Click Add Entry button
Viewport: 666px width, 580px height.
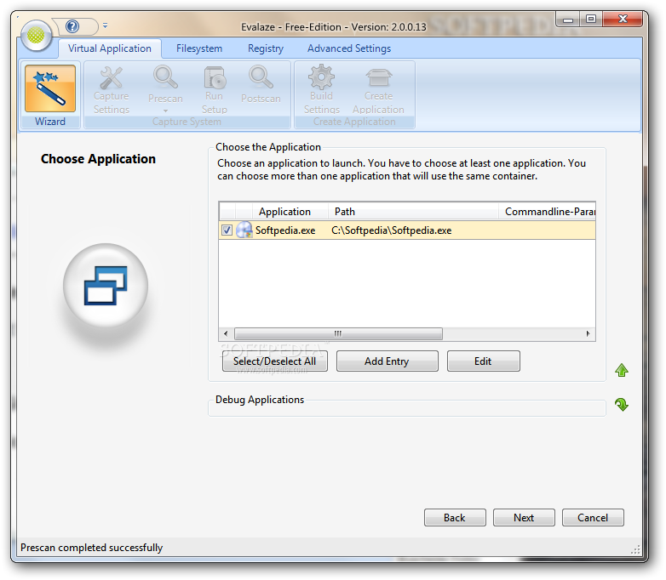387,361
